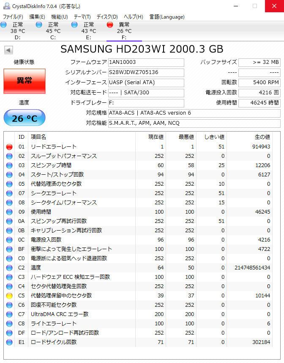Switch to the 正常 43 °C E: disk tab
The width and height of the screenshot is (284, 363).
(x=89, y=31)
